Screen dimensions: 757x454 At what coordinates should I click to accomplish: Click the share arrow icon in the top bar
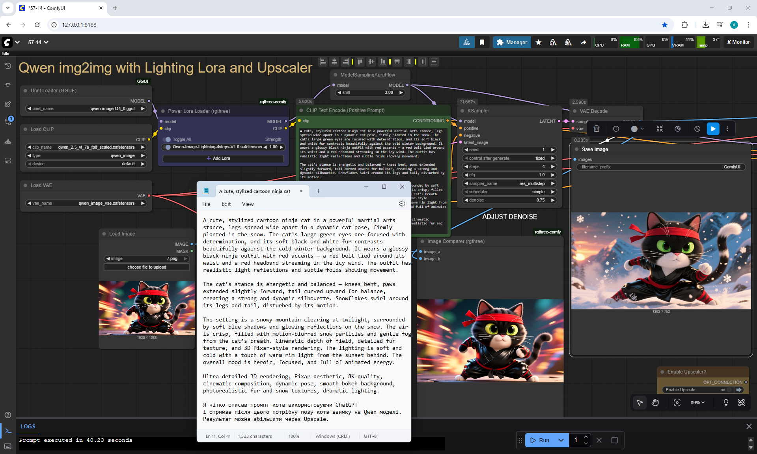pyautogui.click(x=583, y=42)
